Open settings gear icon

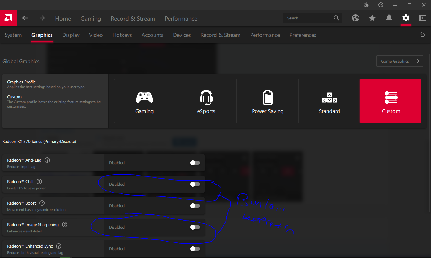point(406,18)
